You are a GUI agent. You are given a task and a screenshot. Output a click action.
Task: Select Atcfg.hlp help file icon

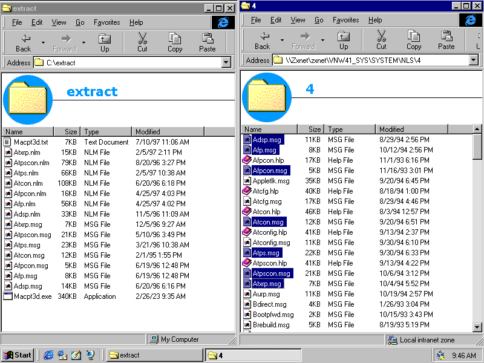click(x=247, y=191)
